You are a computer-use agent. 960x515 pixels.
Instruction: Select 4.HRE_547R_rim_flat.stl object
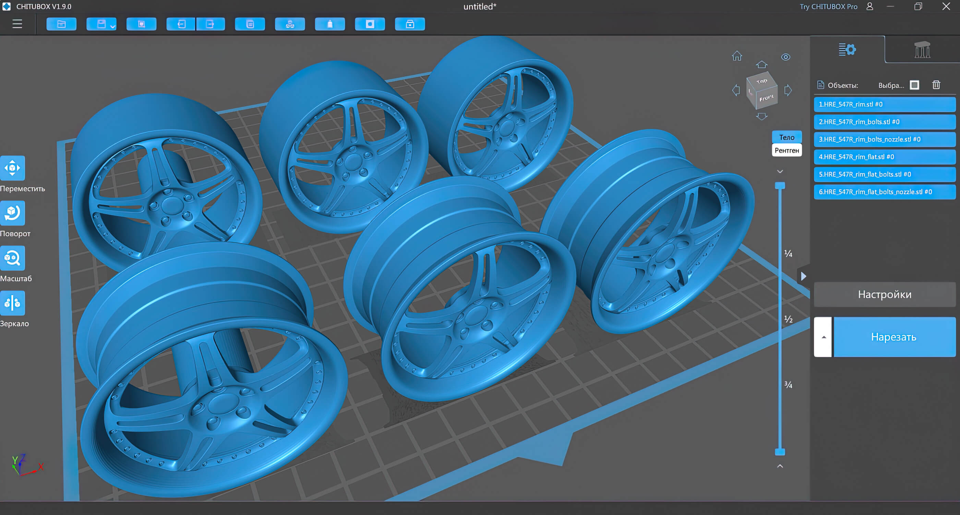click(x=885, y=157)
